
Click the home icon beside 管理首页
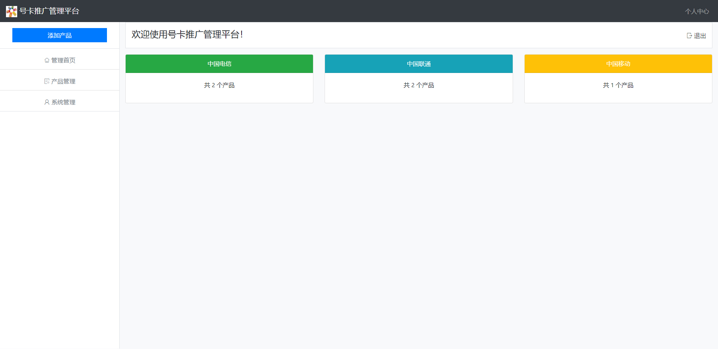[x=47, y=60]
